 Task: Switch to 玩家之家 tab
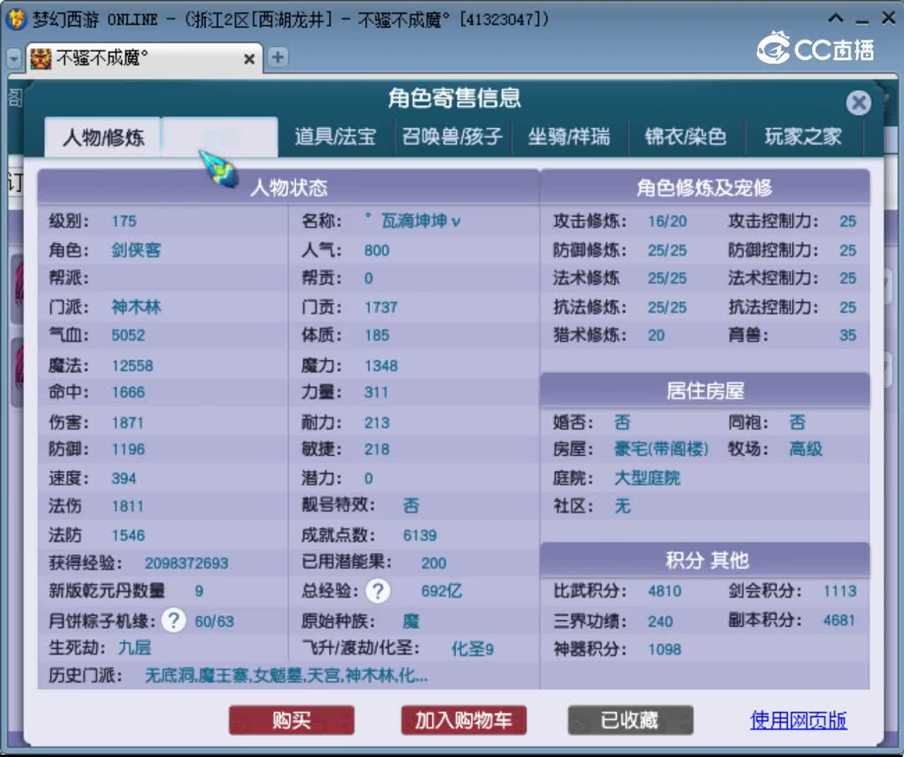click(803, 136)
